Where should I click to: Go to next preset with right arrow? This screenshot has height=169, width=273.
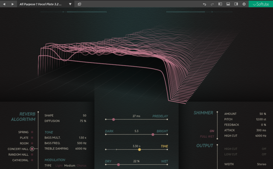tap(12, 4)
